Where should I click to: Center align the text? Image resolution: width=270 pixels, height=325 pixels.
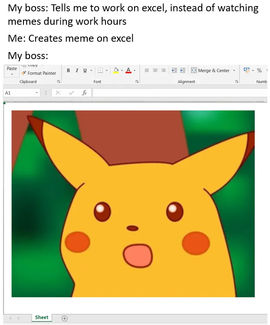coord(155,70)
